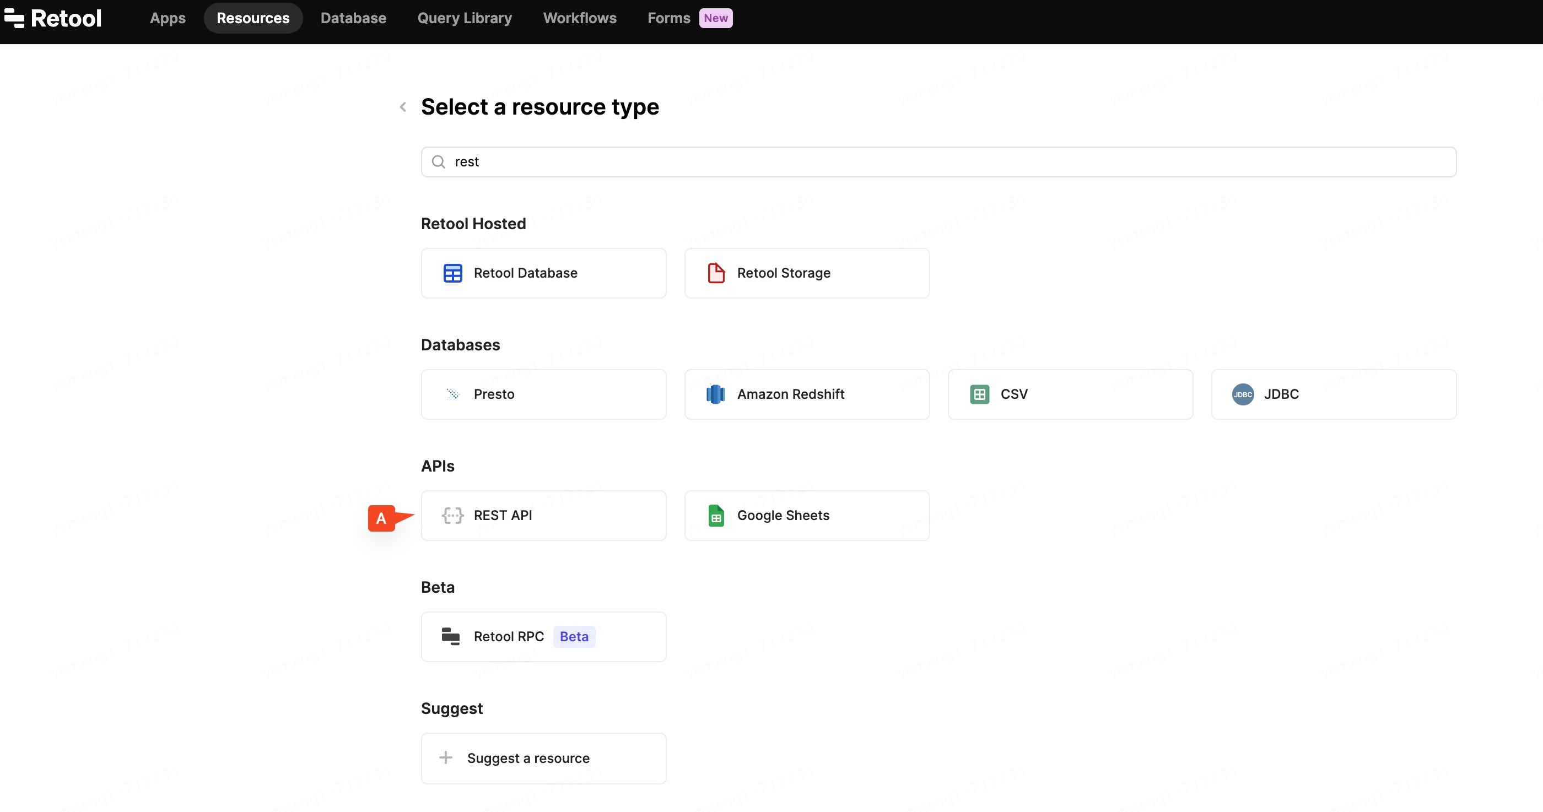
Task: Click the search magnifier icon
Action: (x=439, y=163)
